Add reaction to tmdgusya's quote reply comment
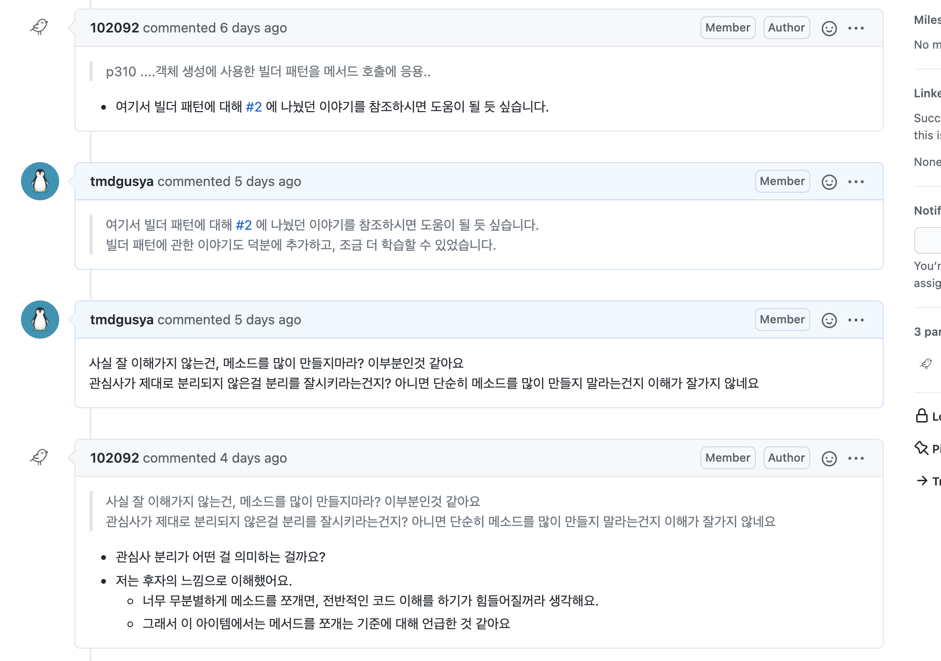The width and height of the screenshot is (941, 661). click(829, 182)
